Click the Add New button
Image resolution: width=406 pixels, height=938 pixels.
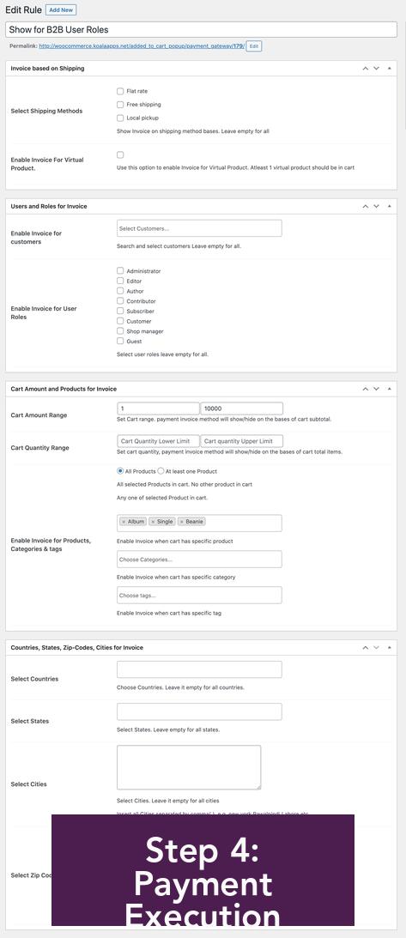tap(61, 10)
